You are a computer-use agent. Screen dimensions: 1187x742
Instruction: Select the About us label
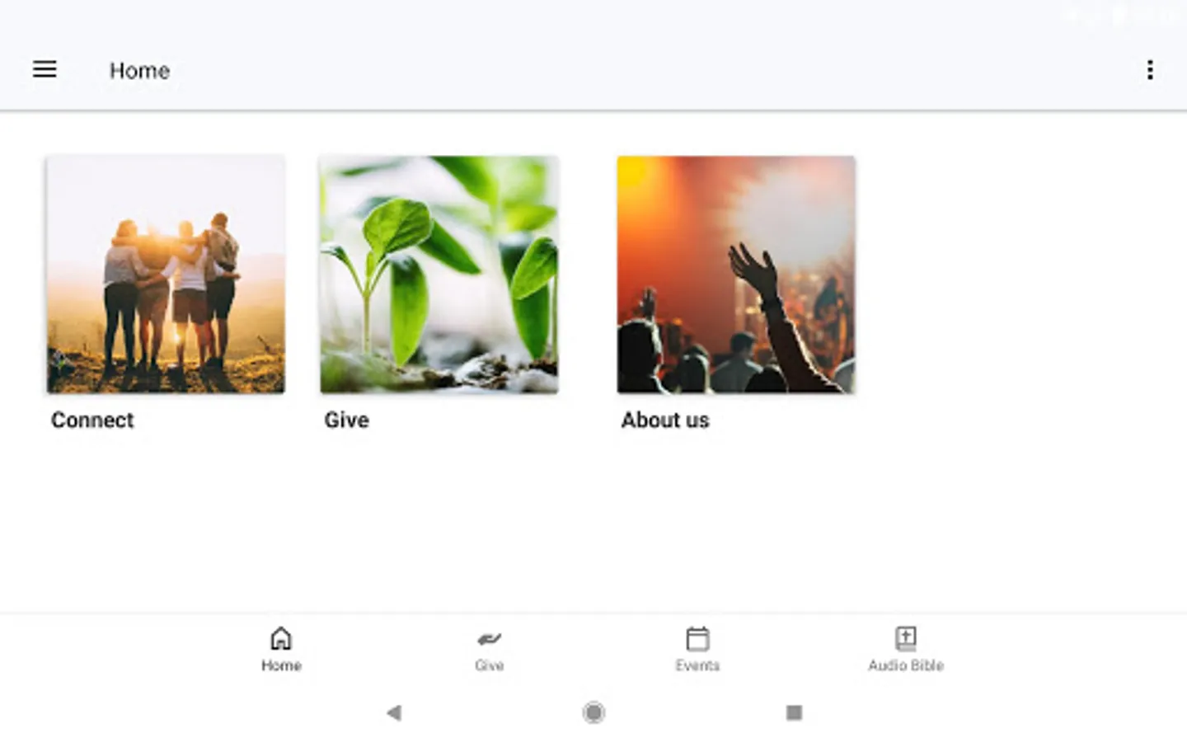coord(665,420)
